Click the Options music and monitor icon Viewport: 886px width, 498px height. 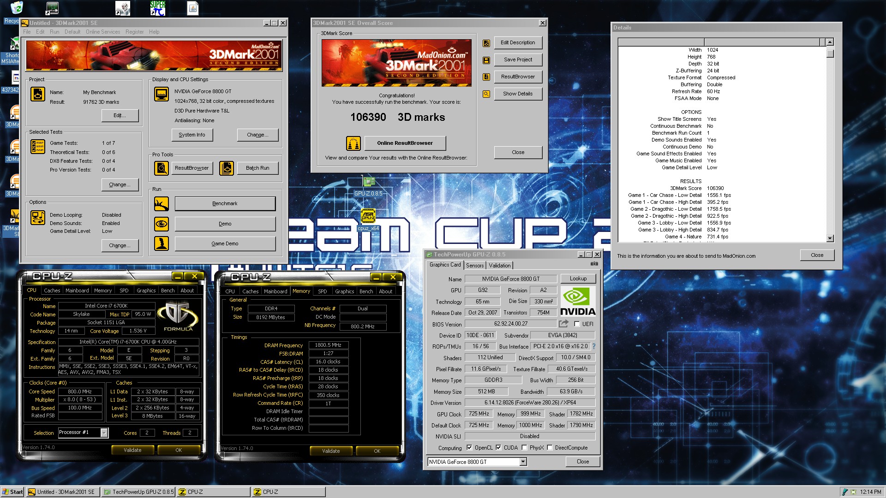coord(37,218)
